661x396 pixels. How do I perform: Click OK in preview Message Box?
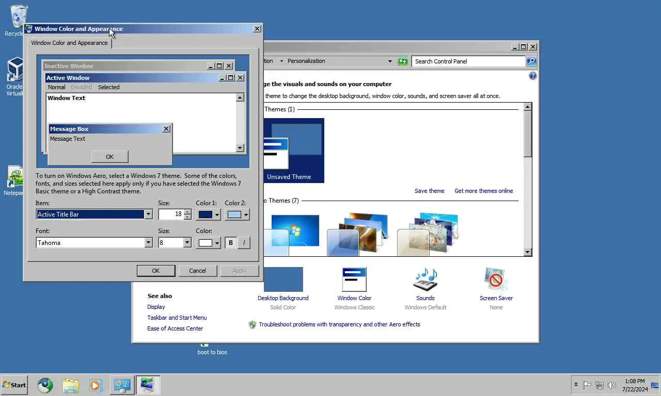(x=109, y=156)
